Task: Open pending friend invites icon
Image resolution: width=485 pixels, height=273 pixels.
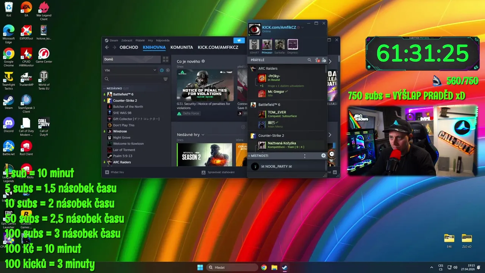Action: (318, 60)
